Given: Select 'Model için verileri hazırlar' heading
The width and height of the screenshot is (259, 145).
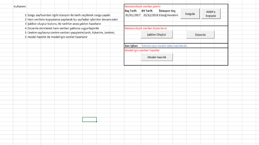Looking at the screenshot, I should click(x=142, y=50).
